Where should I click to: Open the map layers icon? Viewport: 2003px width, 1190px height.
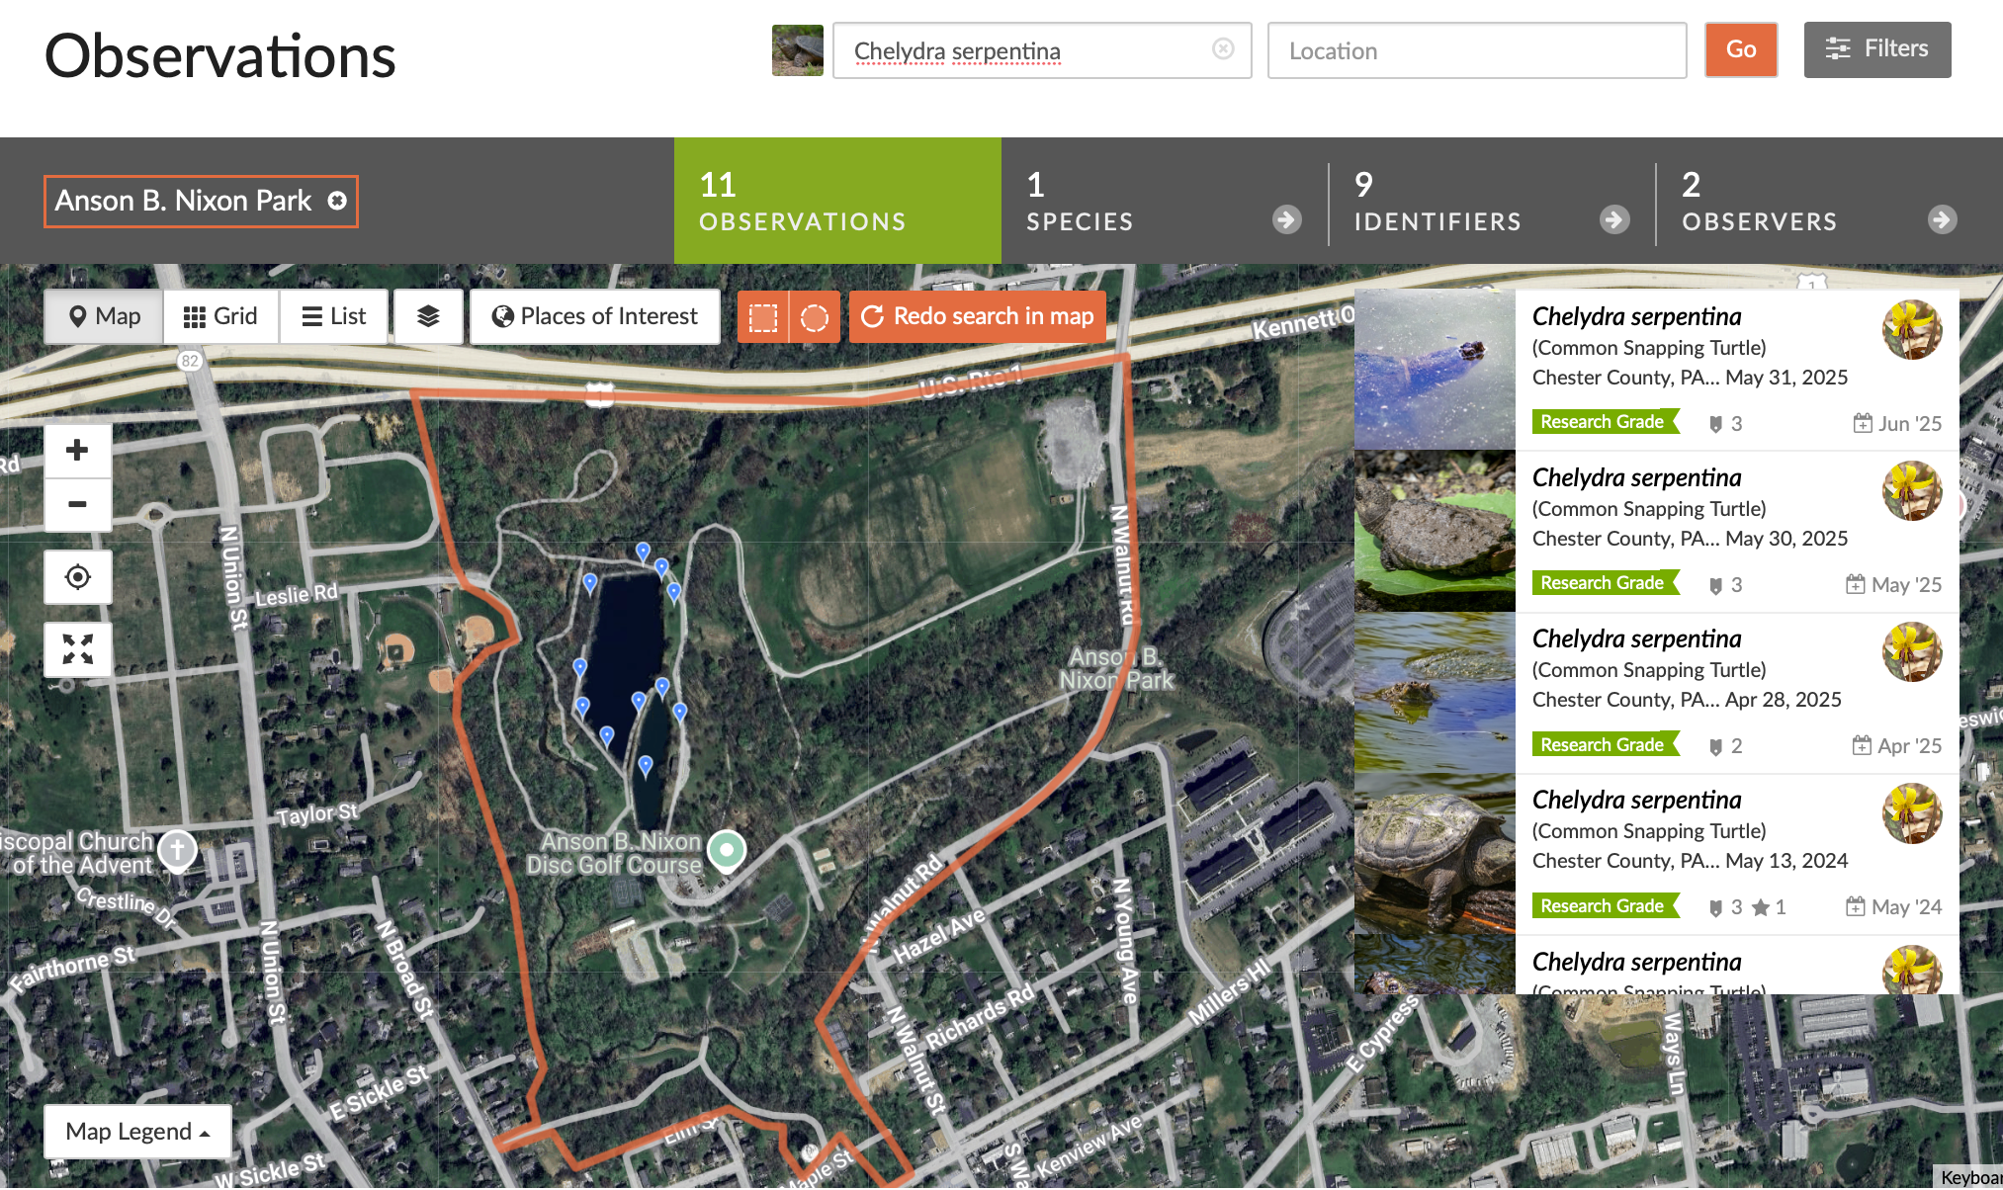click(x=428, y=316)
